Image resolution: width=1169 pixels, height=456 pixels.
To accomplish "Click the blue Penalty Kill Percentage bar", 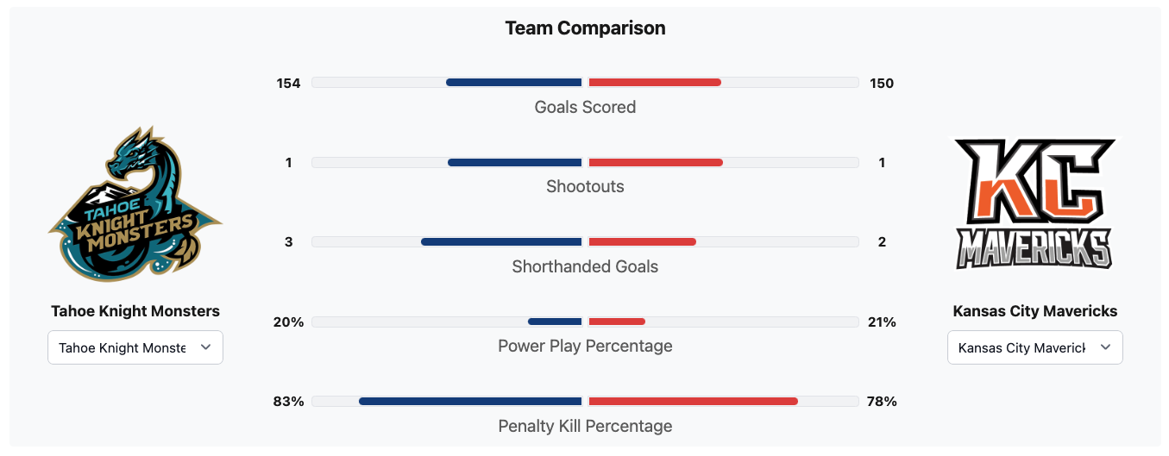I will [x=470, y=401].
